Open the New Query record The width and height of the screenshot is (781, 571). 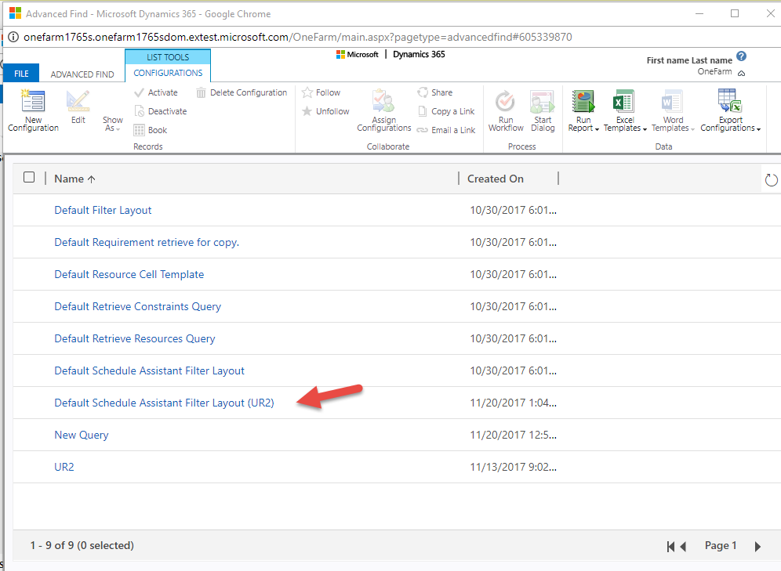click(81, 434)
